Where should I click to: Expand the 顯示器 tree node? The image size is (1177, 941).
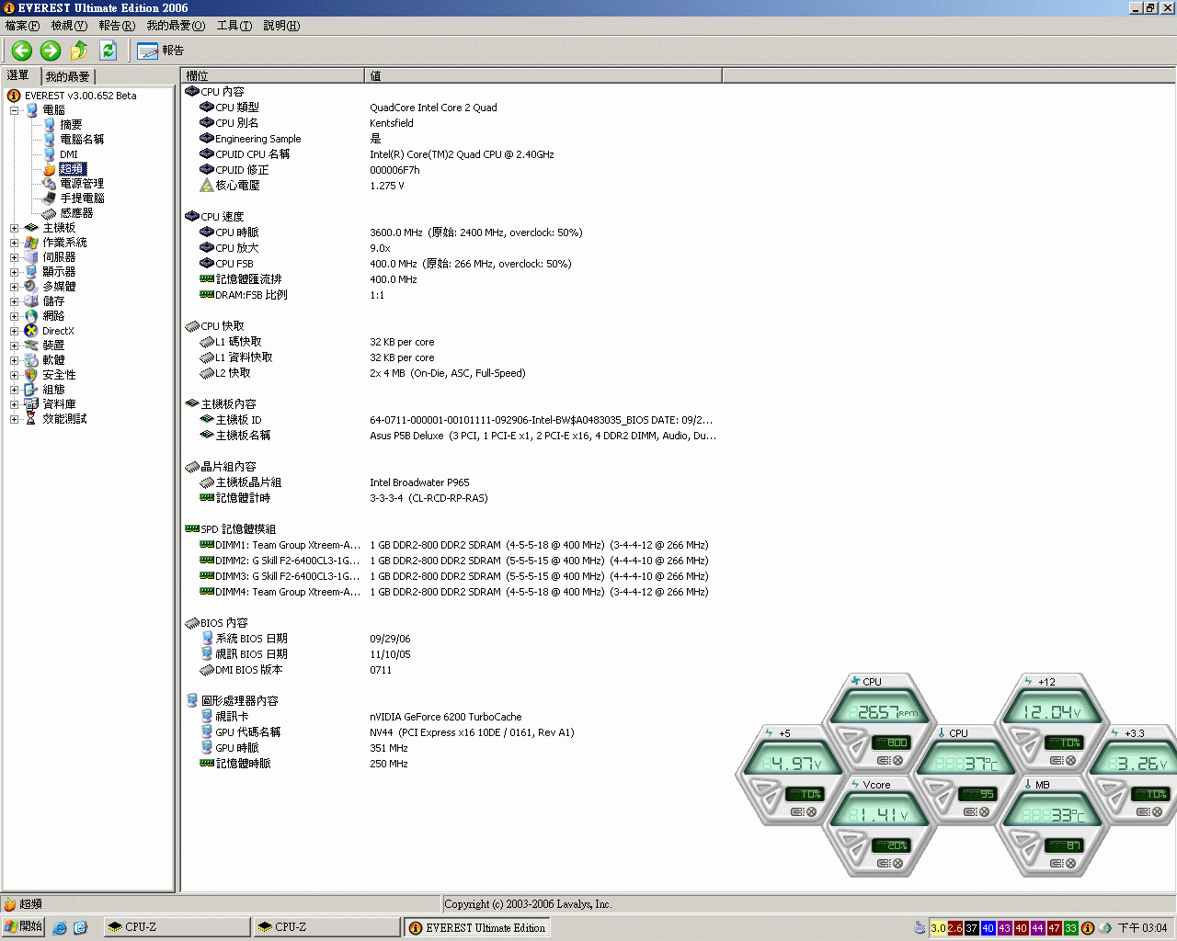pos(15,272)
